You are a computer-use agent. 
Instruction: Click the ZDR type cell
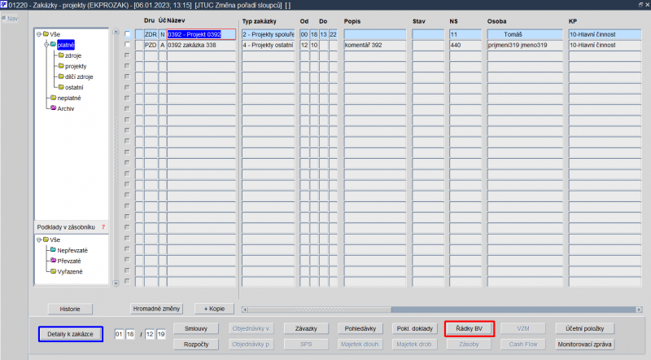(151, 34)
